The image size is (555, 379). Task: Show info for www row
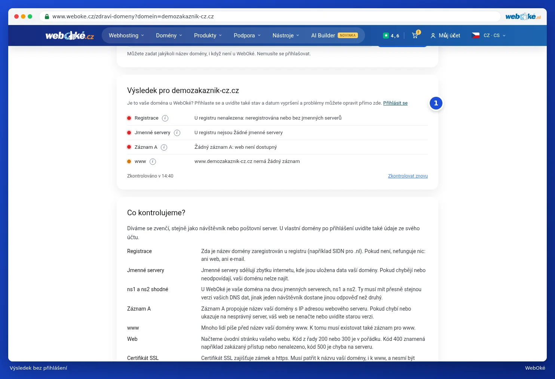[x=153, y=161]
